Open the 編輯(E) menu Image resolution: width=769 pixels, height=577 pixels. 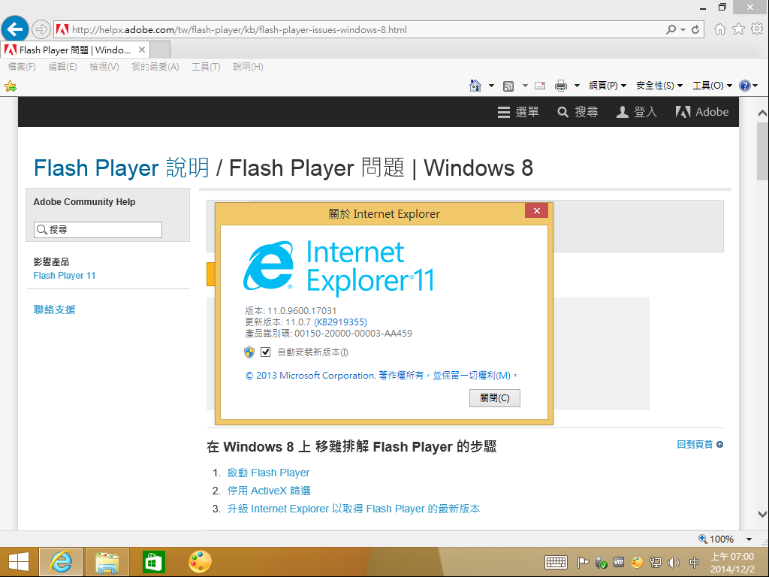pos(63,67)
